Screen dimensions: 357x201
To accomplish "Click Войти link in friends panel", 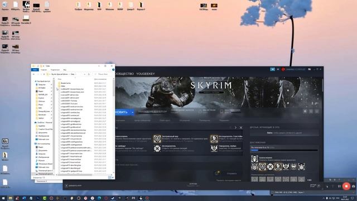I will click(270, 133).
